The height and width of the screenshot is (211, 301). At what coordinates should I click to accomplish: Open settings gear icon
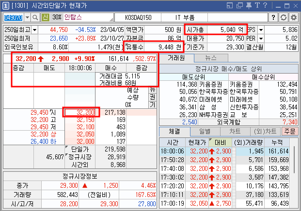point(293,17)
